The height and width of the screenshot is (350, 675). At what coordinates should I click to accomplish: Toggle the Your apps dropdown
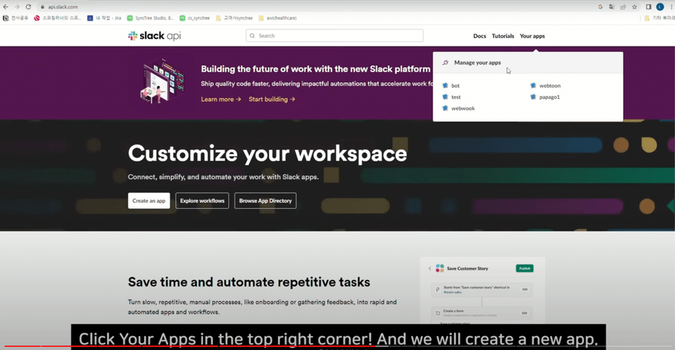point(532,36)
